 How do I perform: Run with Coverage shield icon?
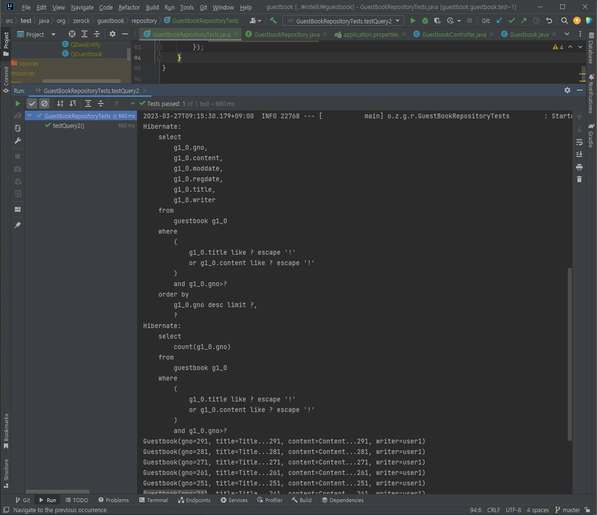pos(437,21)
